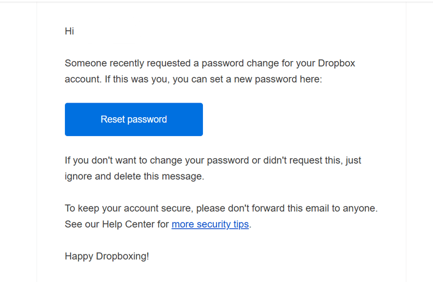433x282 pixels.
Task: Click the word "Someone" starting the first paragraph
Action: tap(84, 63)
